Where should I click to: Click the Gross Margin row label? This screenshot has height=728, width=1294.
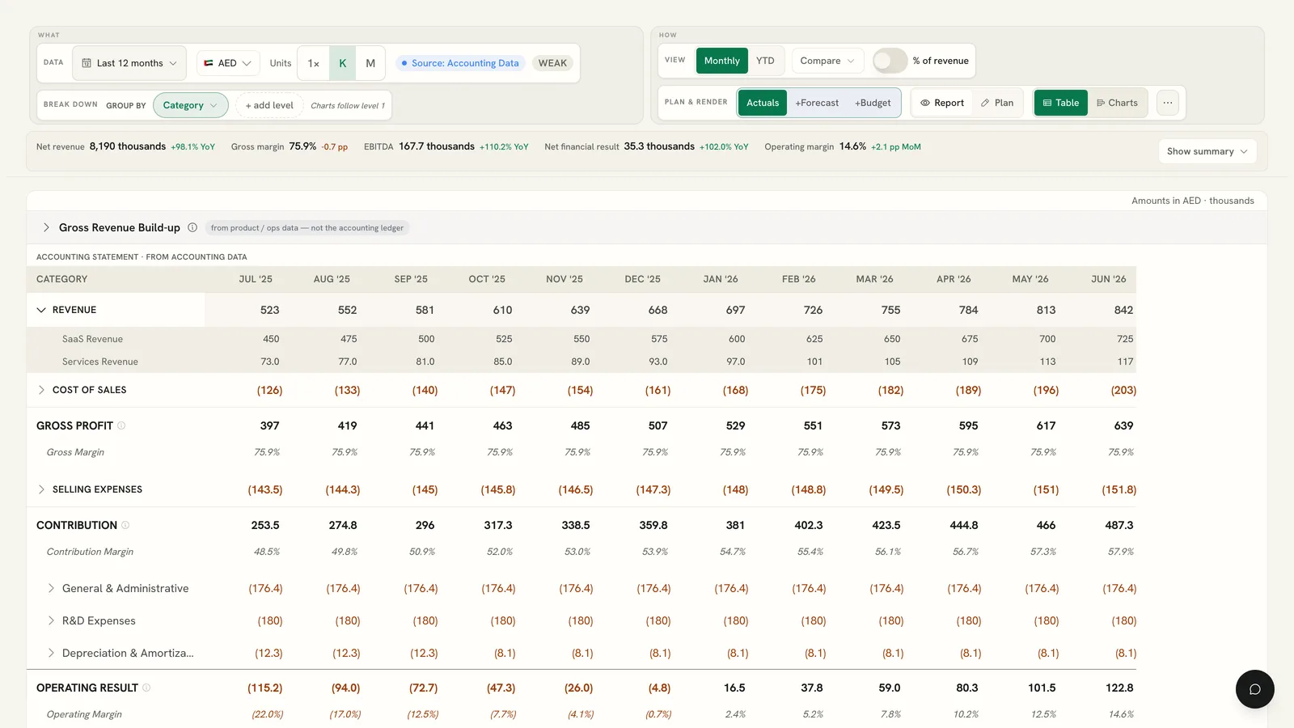coord(75,452)
